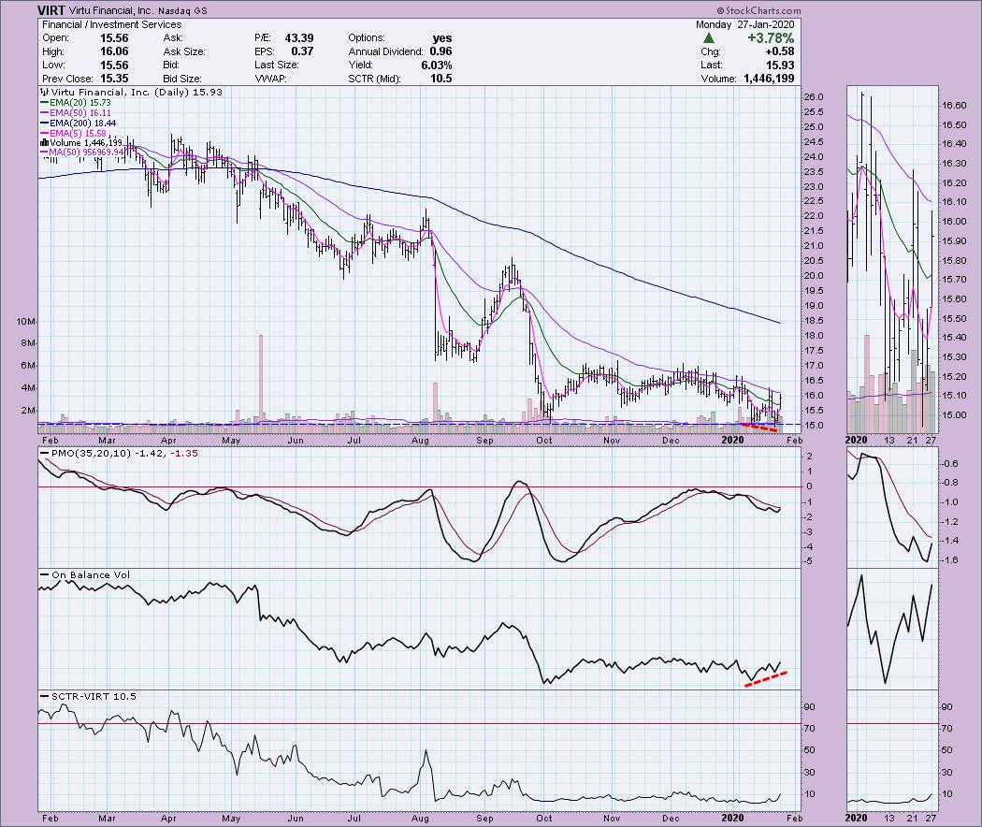Click the 10M volume axis label

pyautogui.click(x=25, y=322)
